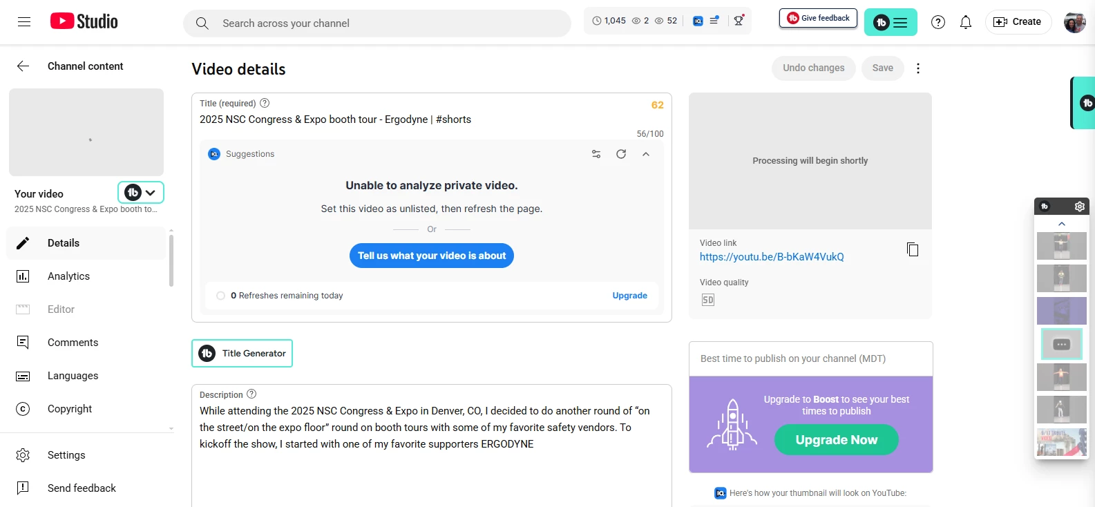Select Editor in the sidebar
Image resolution: width=1095 pixels, height=507 pixels.
click(86, 309)
